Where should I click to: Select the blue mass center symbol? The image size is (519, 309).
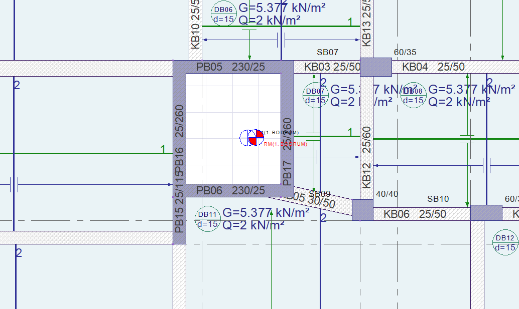(x=247, y=138)
